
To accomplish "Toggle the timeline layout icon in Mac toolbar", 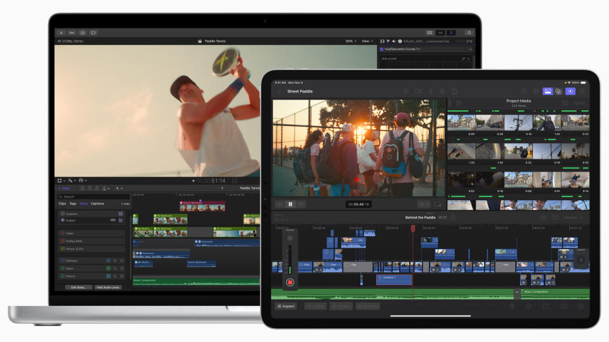I will click(440, 33).
